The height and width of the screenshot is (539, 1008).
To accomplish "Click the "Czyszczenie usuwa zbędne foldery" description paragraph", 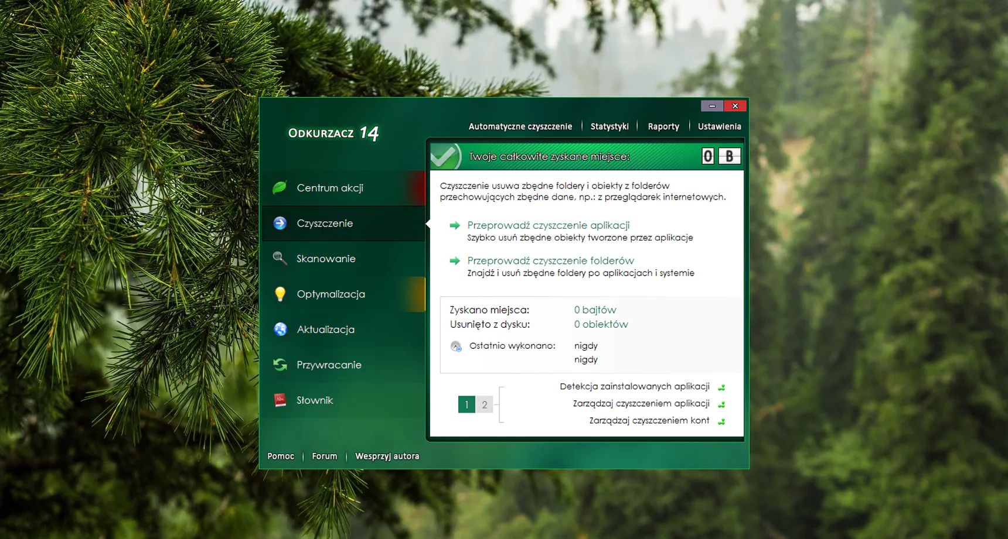I will 583,191.
